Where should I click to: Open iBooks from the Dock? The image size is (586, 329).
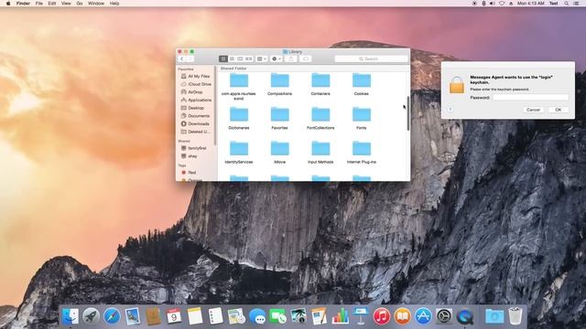click(402, 316)
